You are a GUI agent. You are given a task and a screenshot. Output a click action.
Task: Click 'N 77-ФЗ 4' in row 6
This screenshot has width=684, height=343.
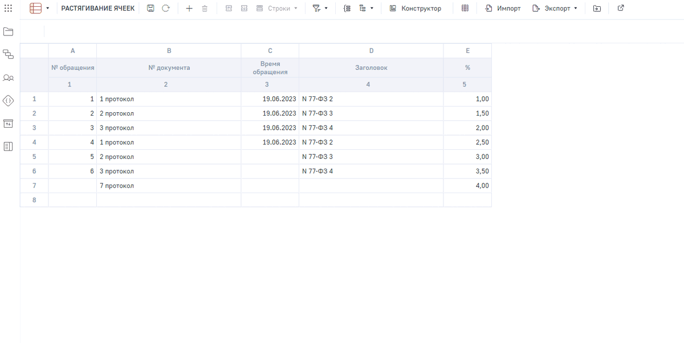tap(371, 171)
